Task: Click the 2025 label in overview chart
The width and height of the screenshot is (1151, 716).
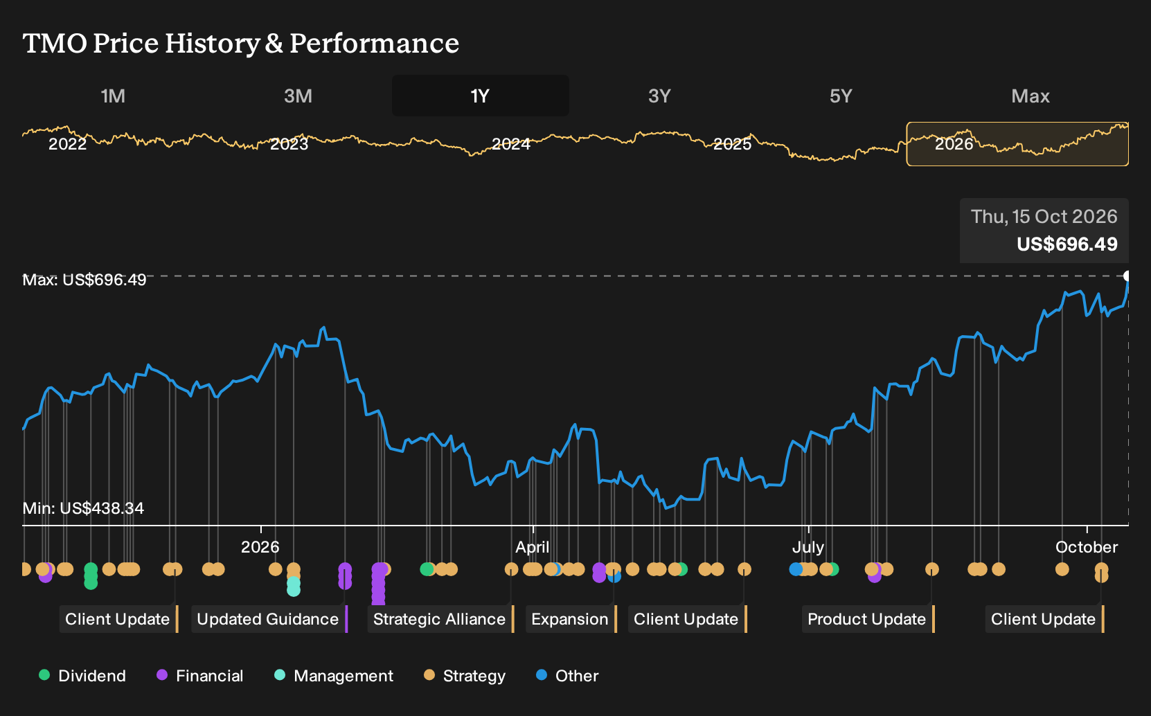Action: [x=733, y=144]
